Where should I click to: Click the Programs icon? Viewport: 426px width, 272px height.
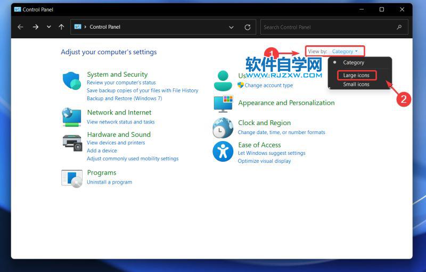pyautogui.click(x=72, y=179)
